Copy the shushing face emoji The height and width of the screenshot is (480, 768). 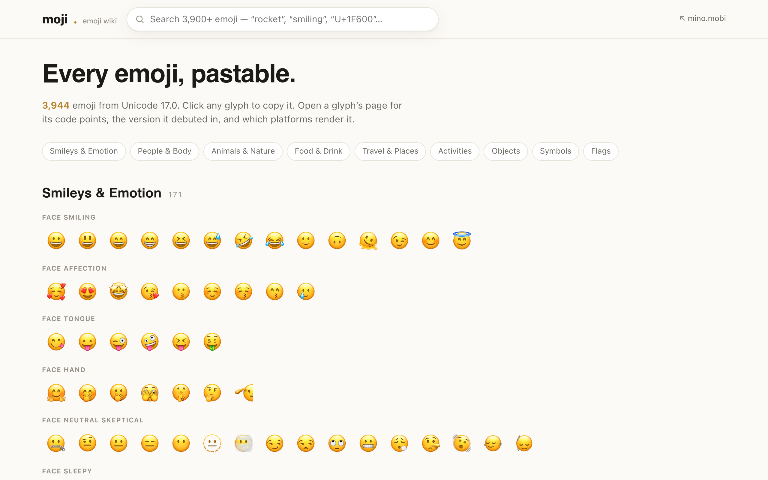[181, 393]
